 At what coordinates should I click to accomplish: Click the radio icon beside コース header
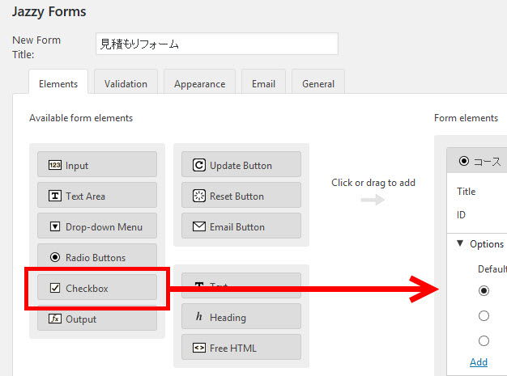tap(464, 161)
